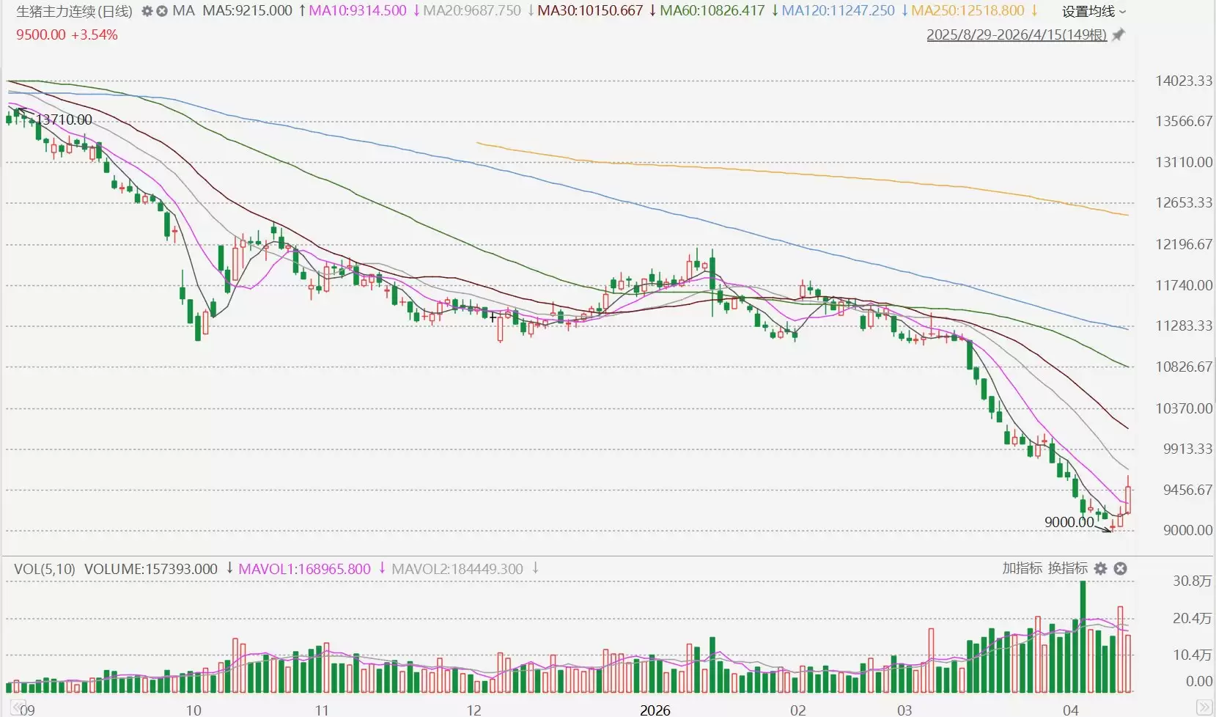
Task: Remove the MA indicator with X icon
Action: [x=162, y=11]
